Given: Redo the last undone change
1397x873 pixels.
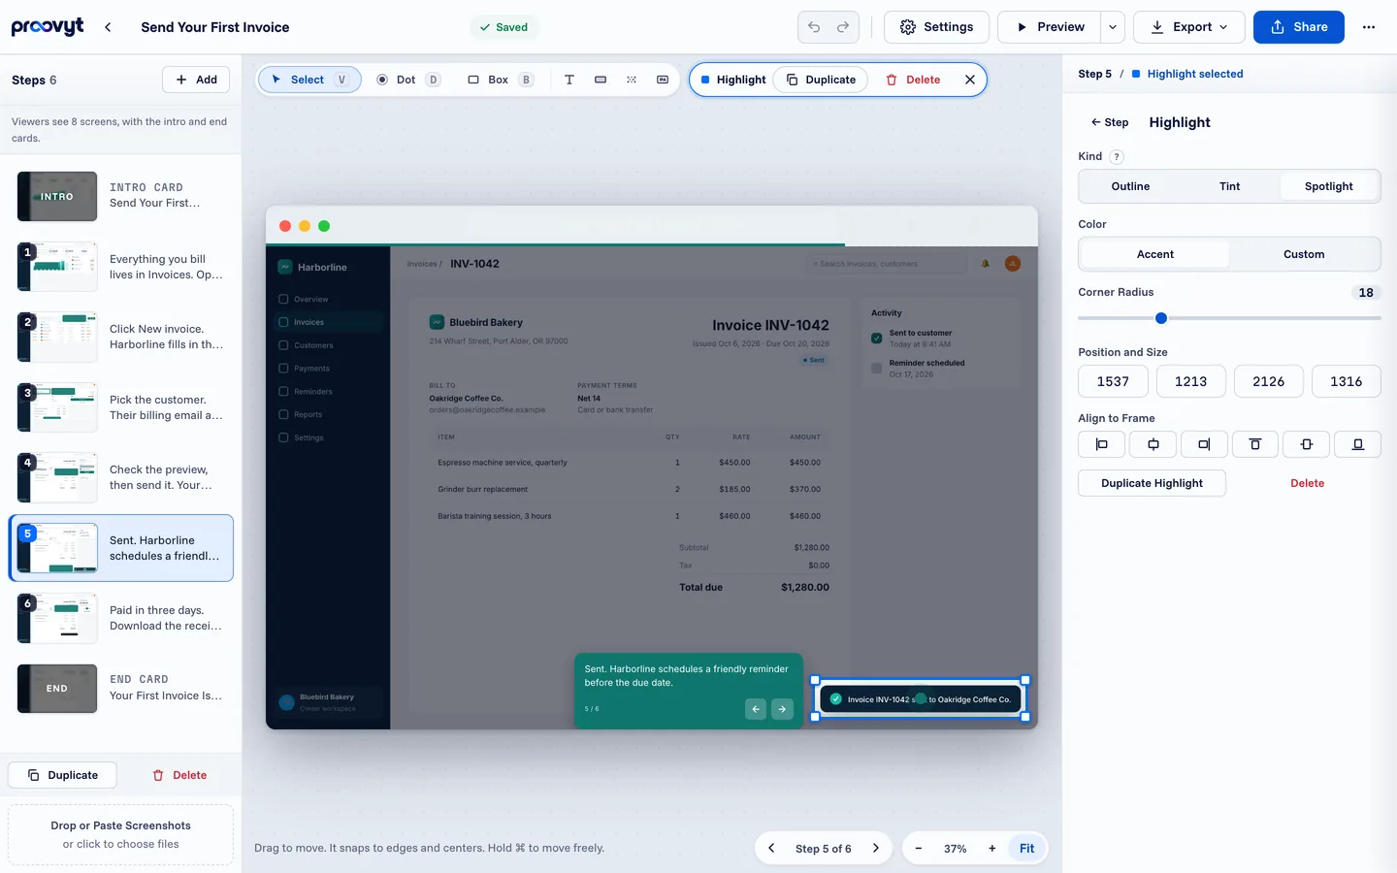Looking at the screenshot, I should [x=843, y=27].
